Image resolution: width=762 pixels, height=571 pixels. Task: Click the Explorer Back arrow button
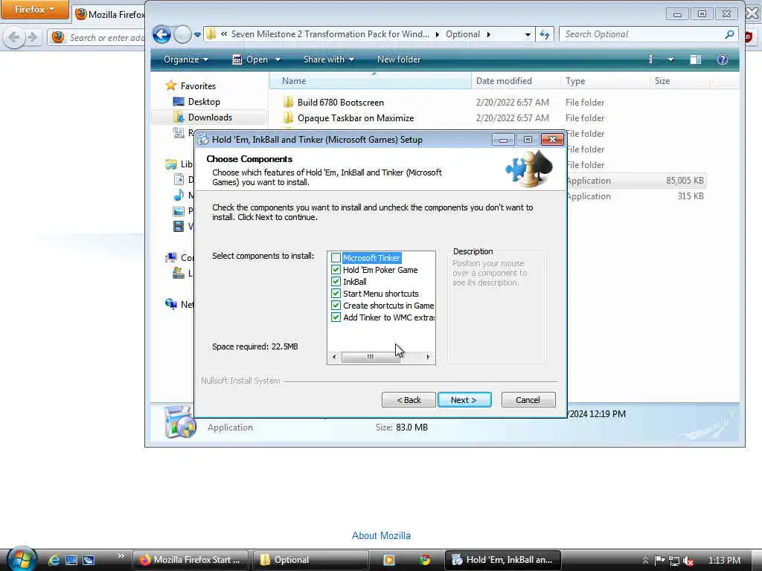click(161, 34)
